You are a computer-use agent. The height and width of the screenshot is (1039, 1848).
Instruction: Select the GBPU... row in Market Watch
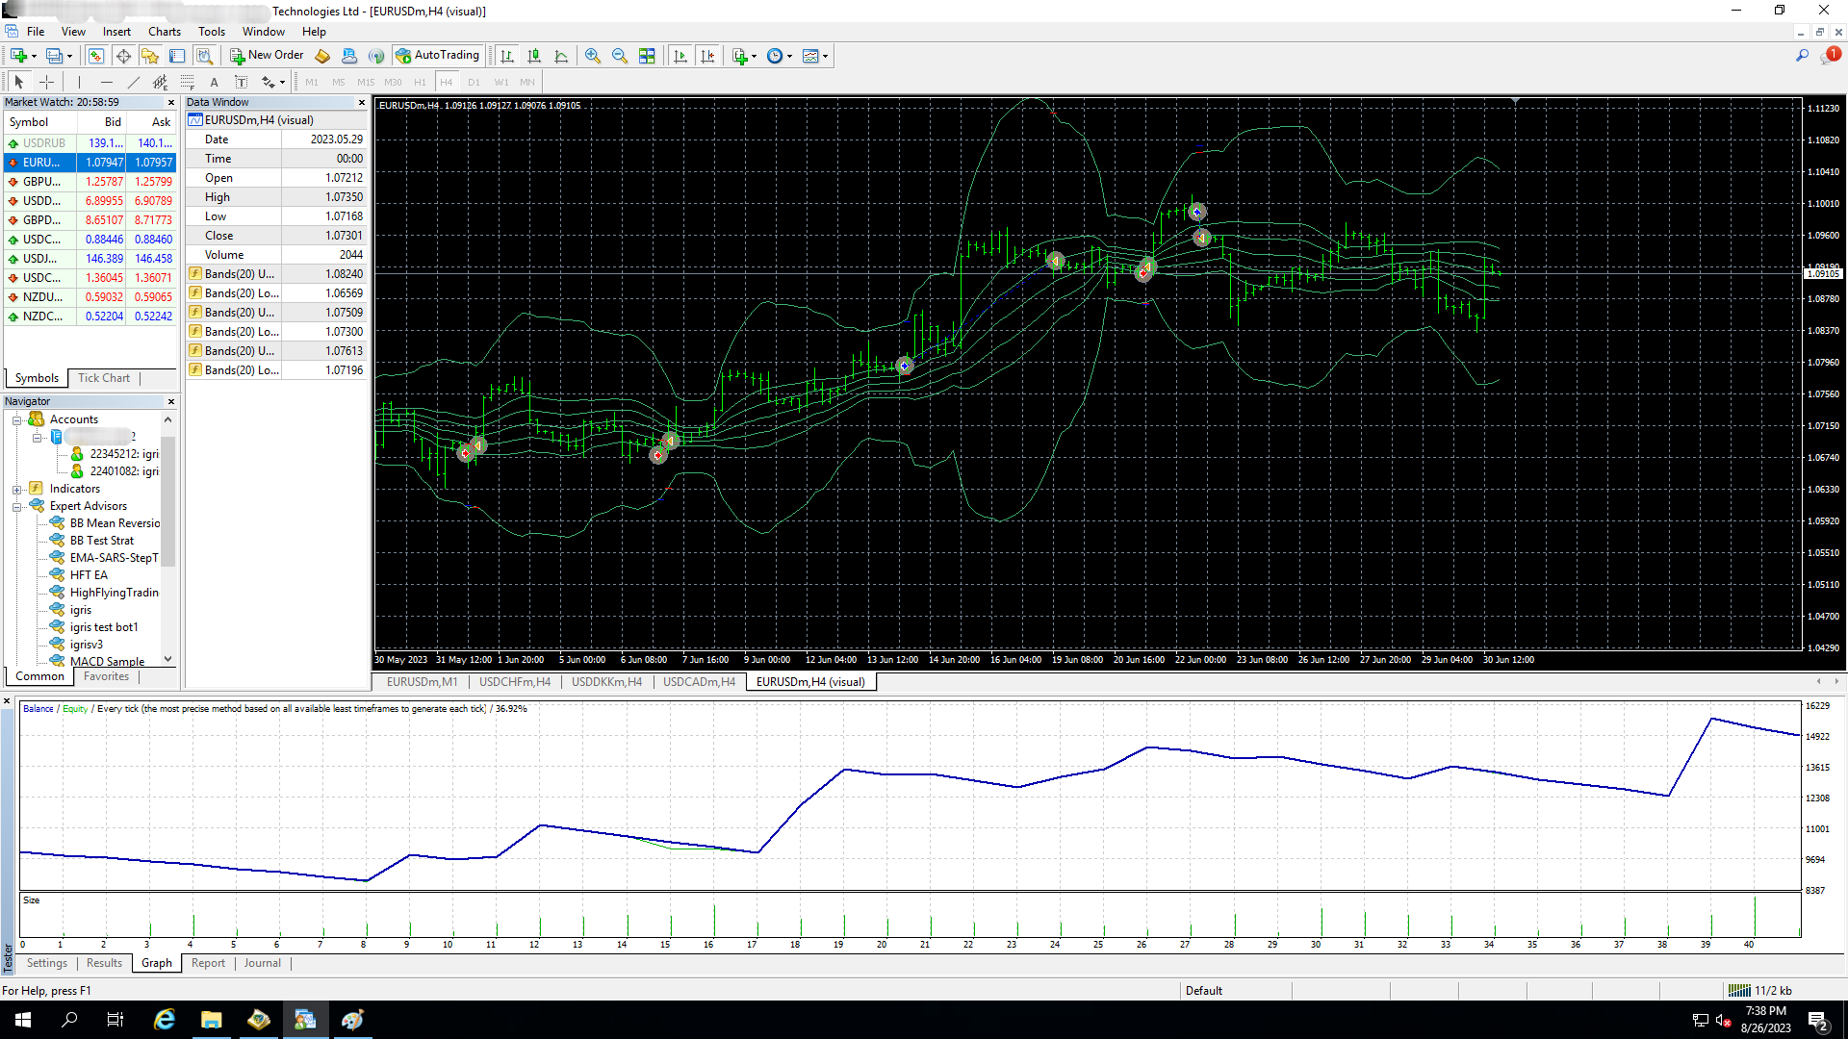click(42, 182)
